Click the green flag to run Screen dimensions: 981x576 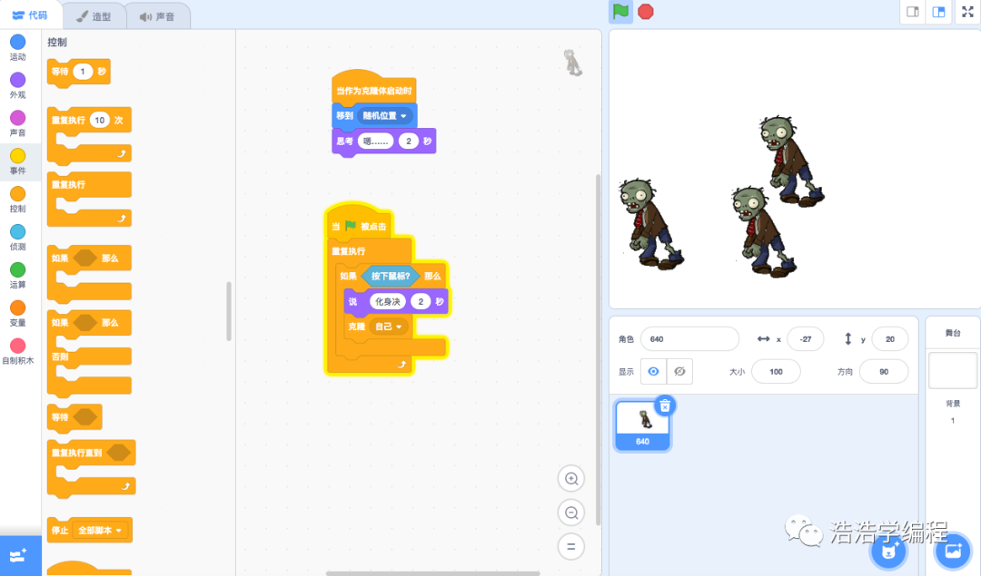[620, 11]
